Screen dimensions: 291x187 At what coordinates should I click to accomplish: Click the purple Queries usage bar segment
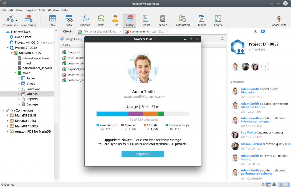136,114
